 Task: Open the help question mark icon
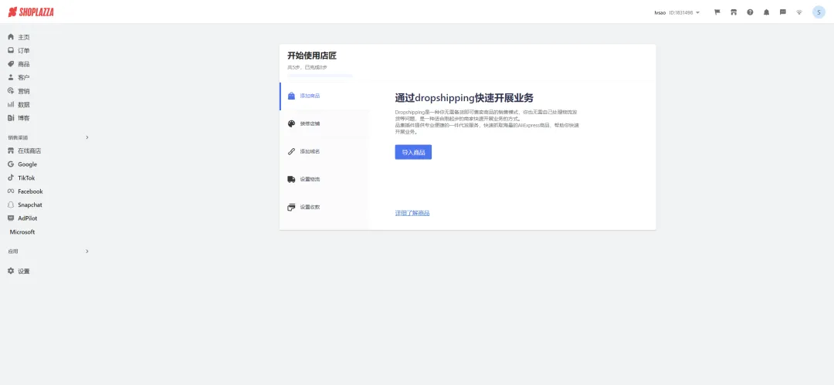point(750,12)
